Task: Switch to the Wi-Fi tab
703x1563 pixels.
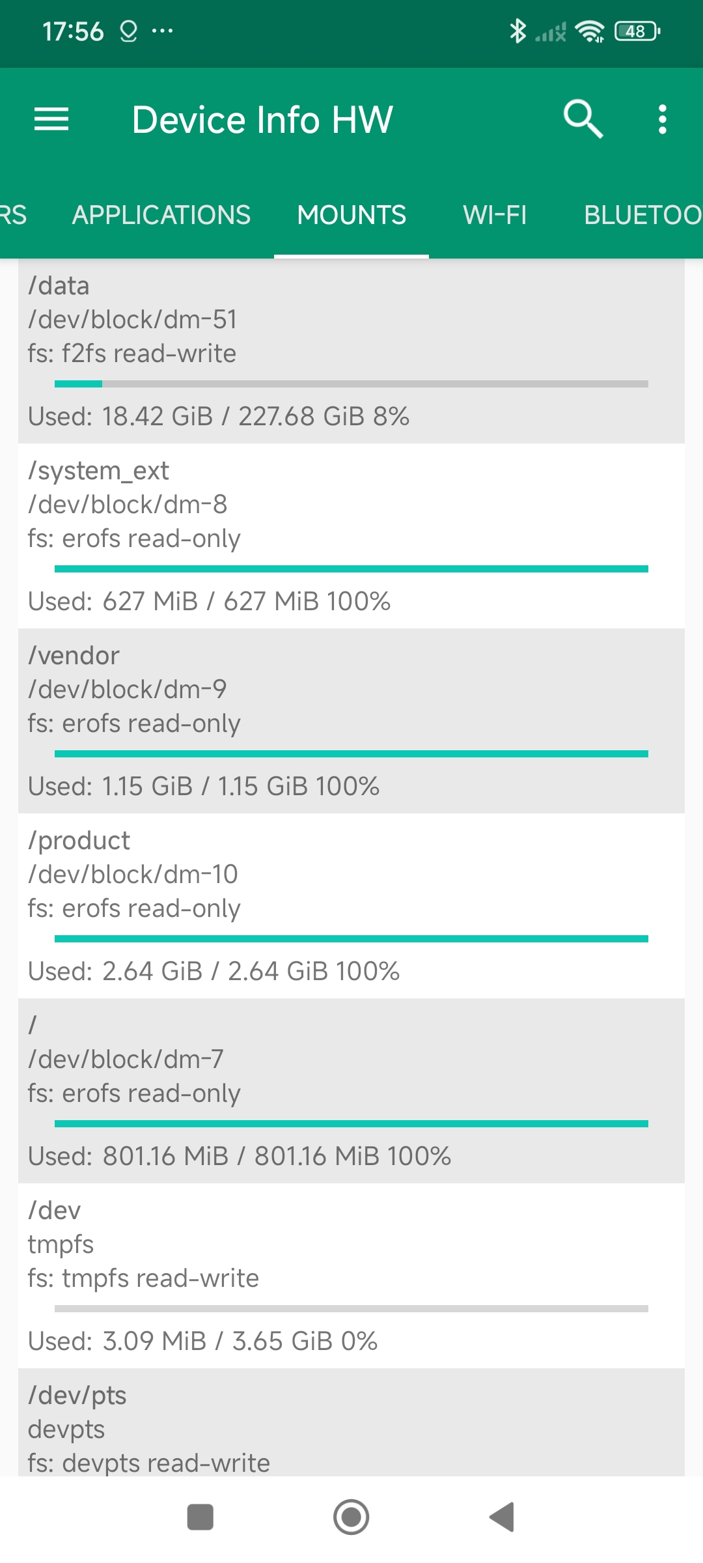Action: tap(495, 215)
